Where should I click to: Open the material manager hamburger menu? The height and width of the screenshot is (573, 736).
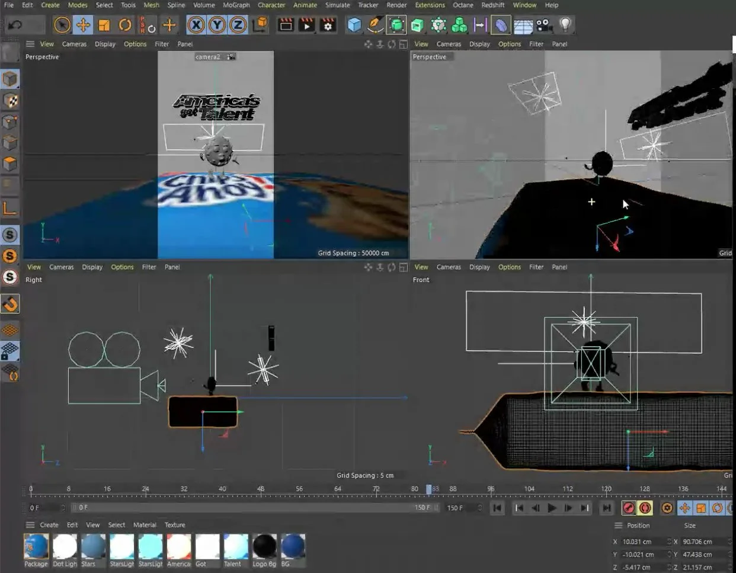tap(30, 525)
